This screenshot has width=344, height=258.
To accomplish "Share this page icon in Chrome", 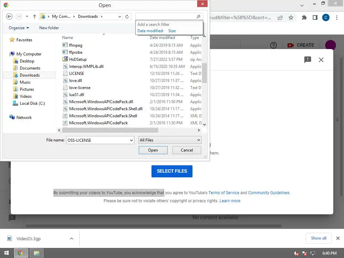I will [280, 18].
